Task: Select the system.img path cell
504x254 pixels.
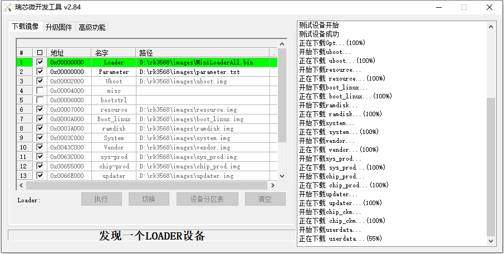Action: click(x=203, y=138)
